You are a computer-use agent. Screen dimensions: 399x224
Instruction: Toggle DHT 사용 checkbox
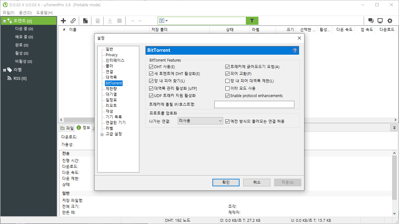click(151, 67)
